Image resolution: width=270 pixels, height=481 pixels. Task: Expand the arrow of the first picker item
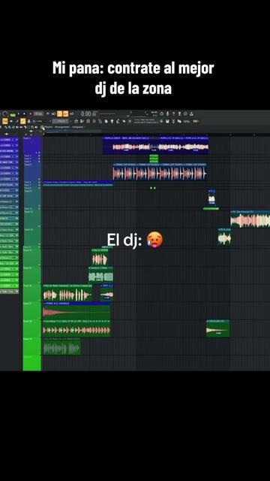pos(16,140)
